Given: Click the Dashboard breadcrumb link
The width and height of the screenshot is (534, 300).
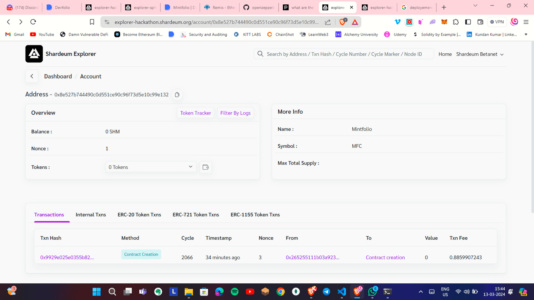Looking at the screenshot, I should point(58,76).
